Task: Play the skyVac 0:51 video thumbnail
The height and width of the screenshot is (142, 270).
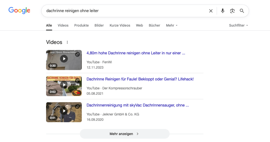Action: point(64,111)
